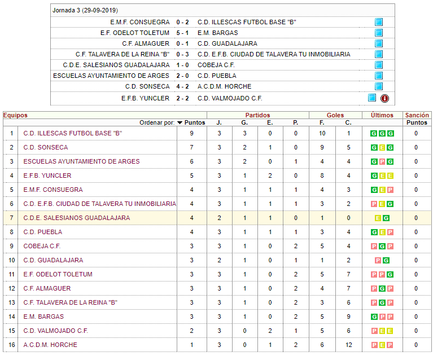
Task: Sort table by F. goals-for header
Action: [322, 122]
